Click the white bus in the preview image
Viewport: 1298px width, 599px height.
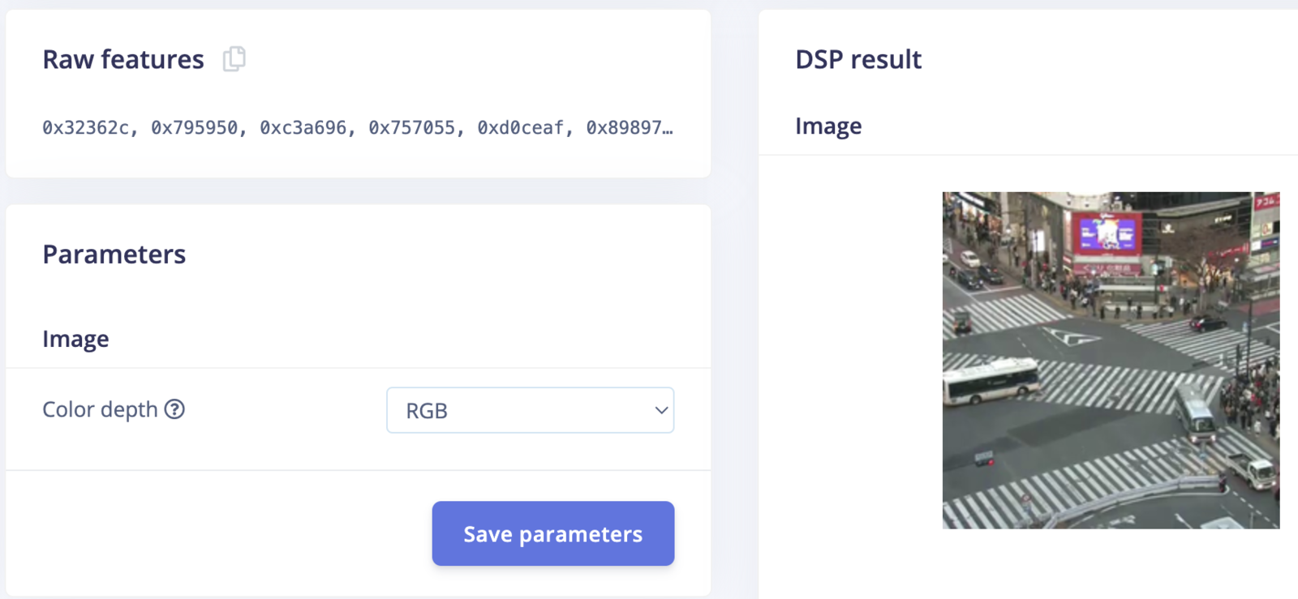tap(991, 381)
